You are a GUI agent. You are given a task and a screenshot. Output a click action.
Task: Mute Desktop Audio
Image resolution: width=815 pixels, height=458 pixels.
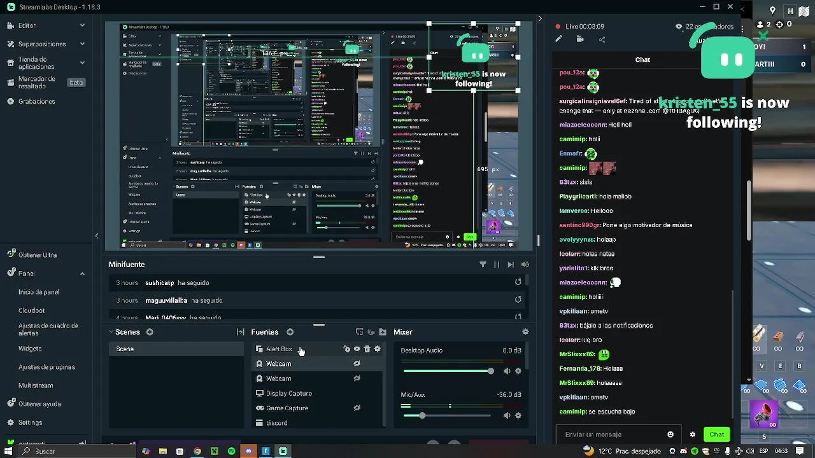point(507,371)
